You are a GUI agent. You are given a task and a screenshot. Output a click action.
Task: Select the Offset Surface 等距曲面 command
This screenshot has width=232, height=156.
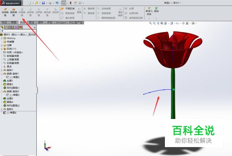click(67, 13)
